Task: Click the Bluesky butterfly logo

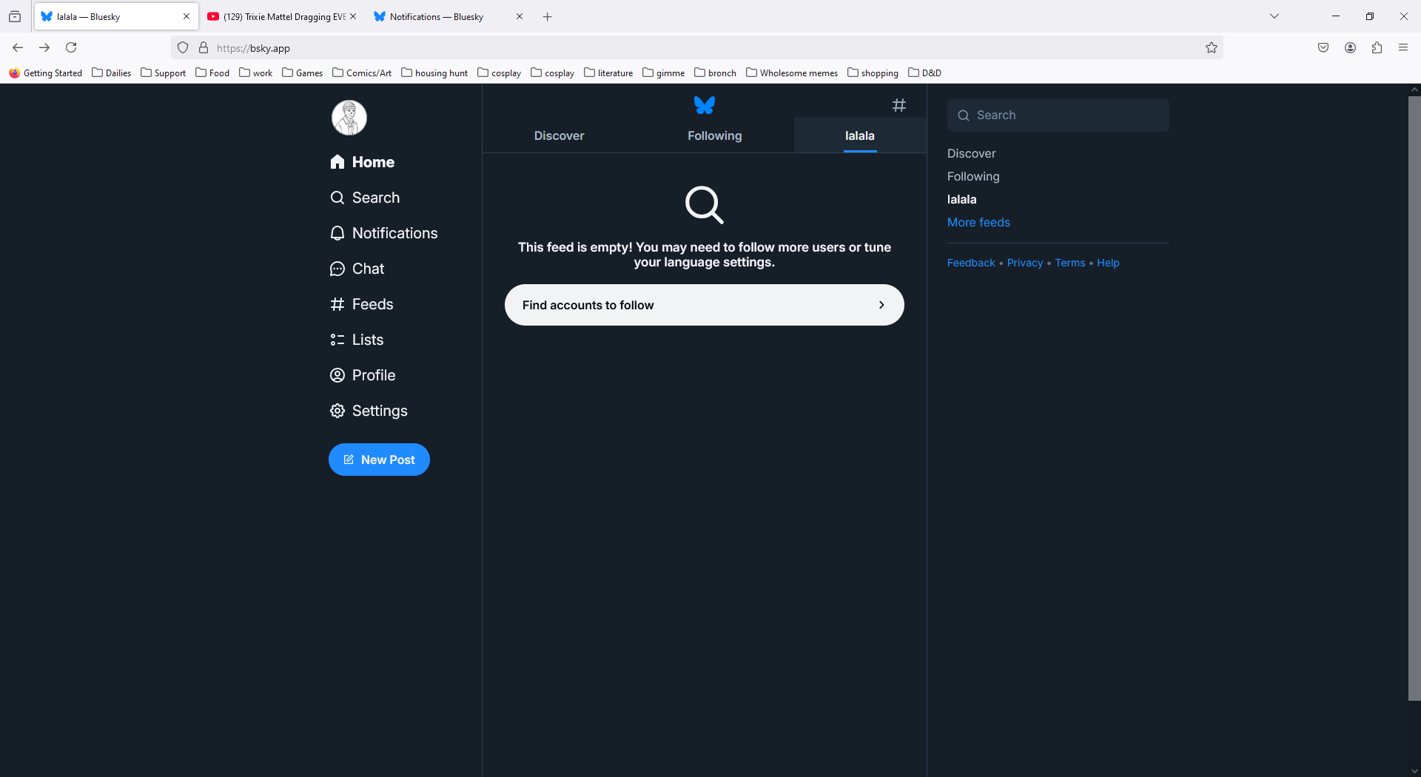Action: pos(704,105)
